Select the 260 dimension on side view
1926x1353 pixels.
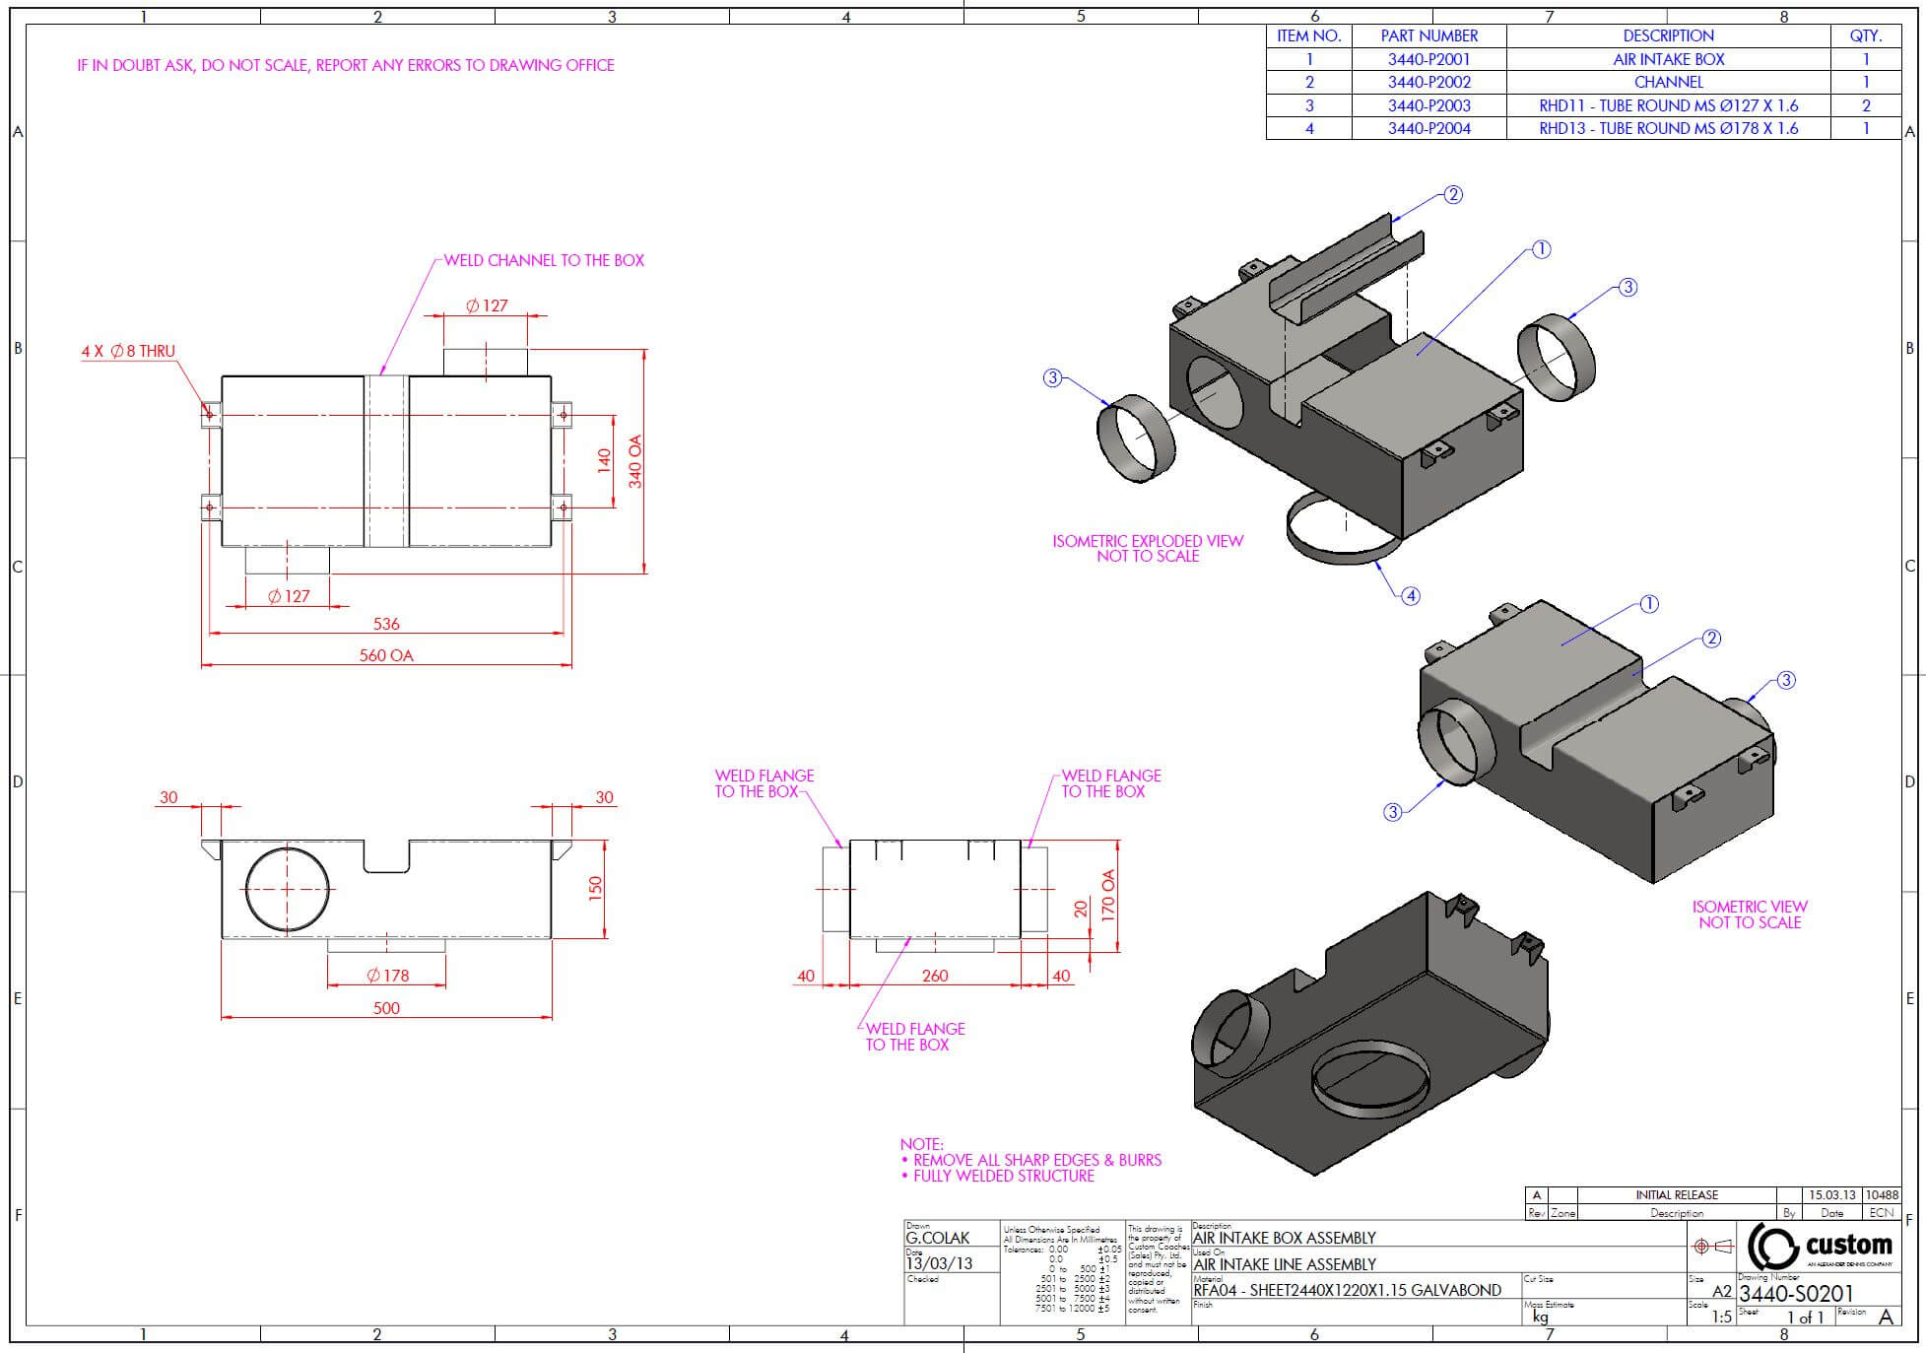coord(935,976)
